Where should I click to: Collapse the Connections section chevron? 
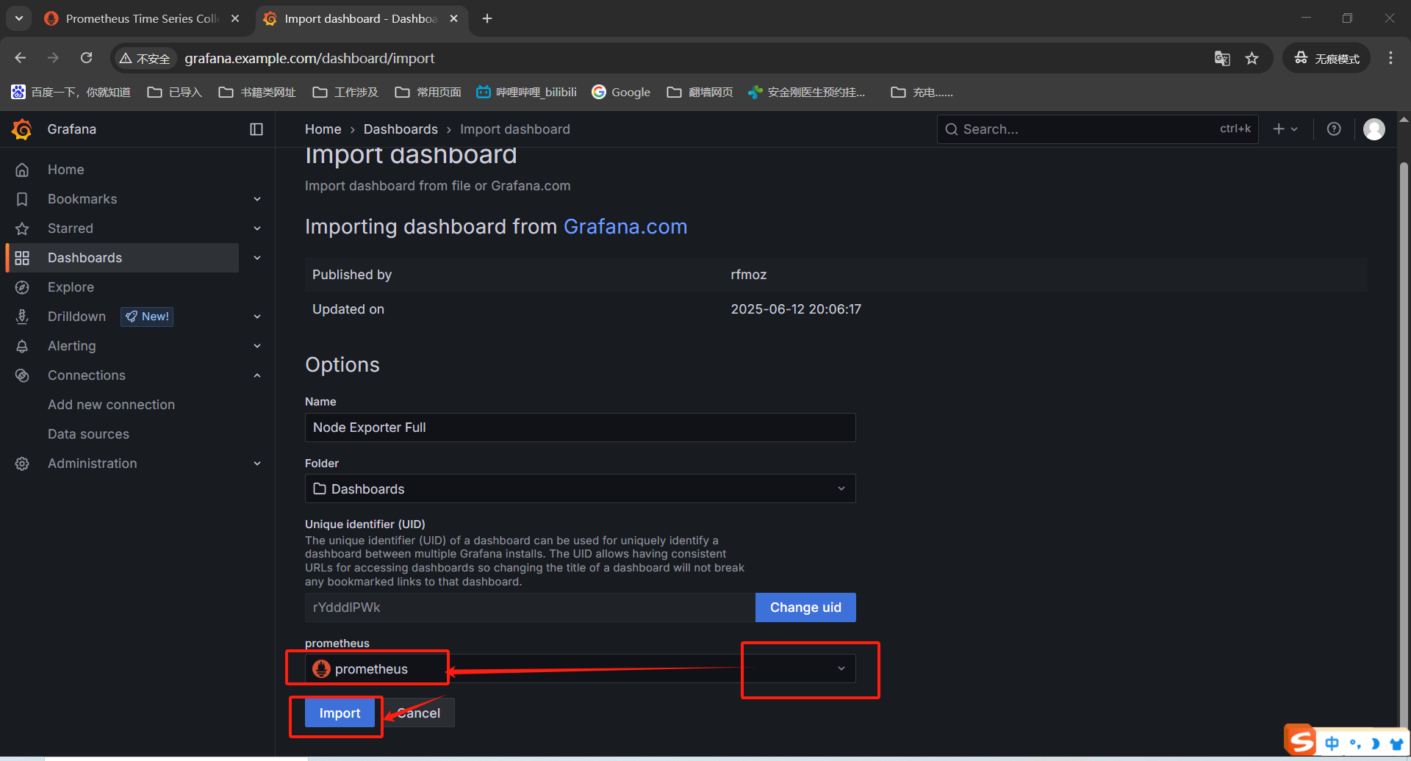coord(257,375)
